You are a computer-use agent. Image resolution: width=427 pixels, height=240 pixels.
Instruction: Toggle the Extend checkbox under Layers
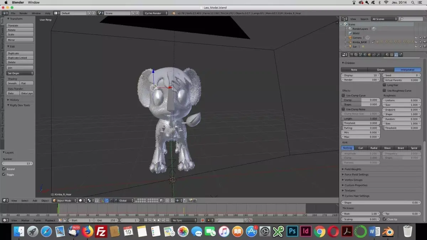click(x=4, y=169)
